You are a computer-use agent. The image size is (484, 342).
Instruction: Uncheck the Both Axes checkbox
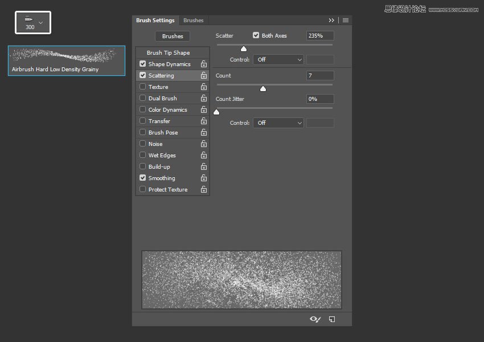256,35
